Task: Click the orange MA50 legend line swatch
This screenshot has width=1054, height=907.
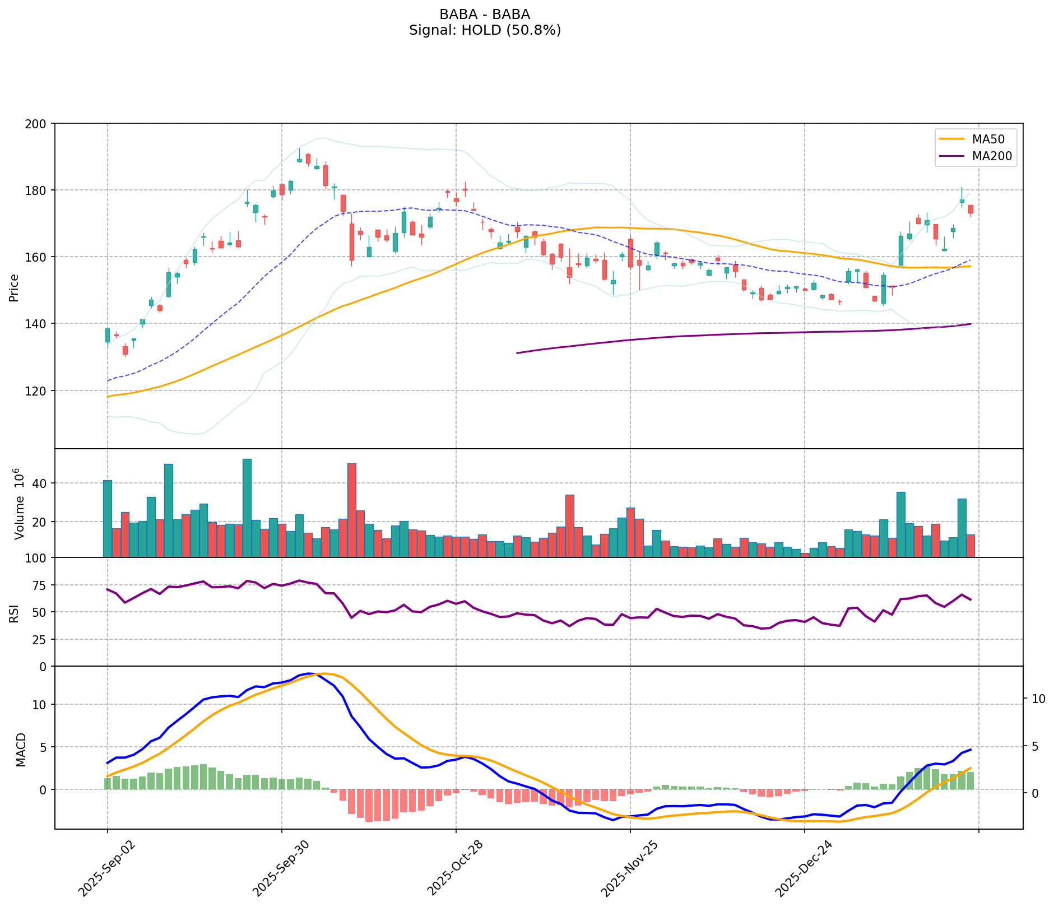Action: [x=953, y=139]
